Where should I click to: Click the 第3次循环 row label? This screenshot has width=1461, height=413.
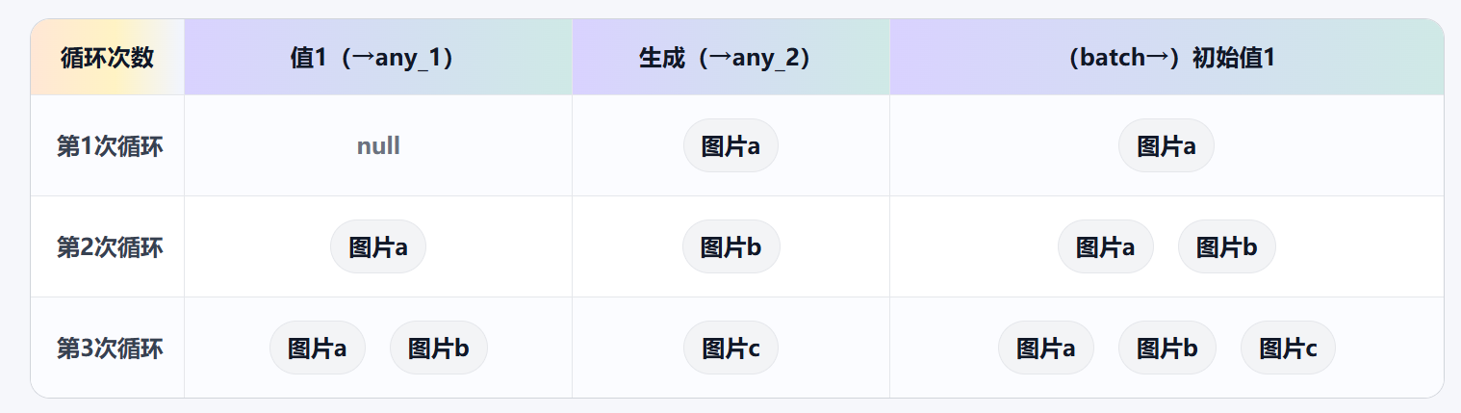coord(109,348)
